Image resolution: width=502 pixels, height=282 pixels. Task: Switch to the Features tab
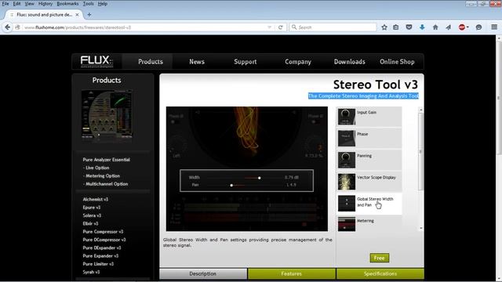tap(292, 273)
